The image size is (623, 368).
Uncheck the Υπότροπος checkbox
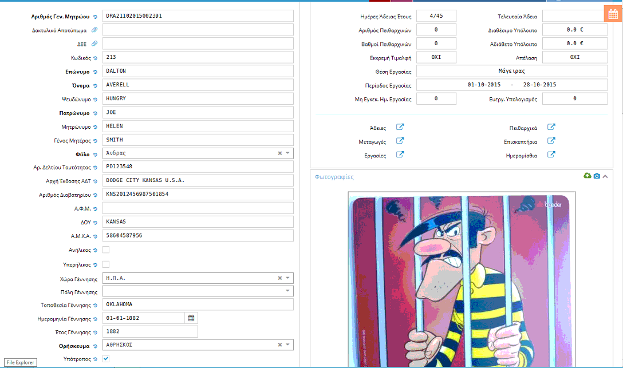click(x=106, y=358)
